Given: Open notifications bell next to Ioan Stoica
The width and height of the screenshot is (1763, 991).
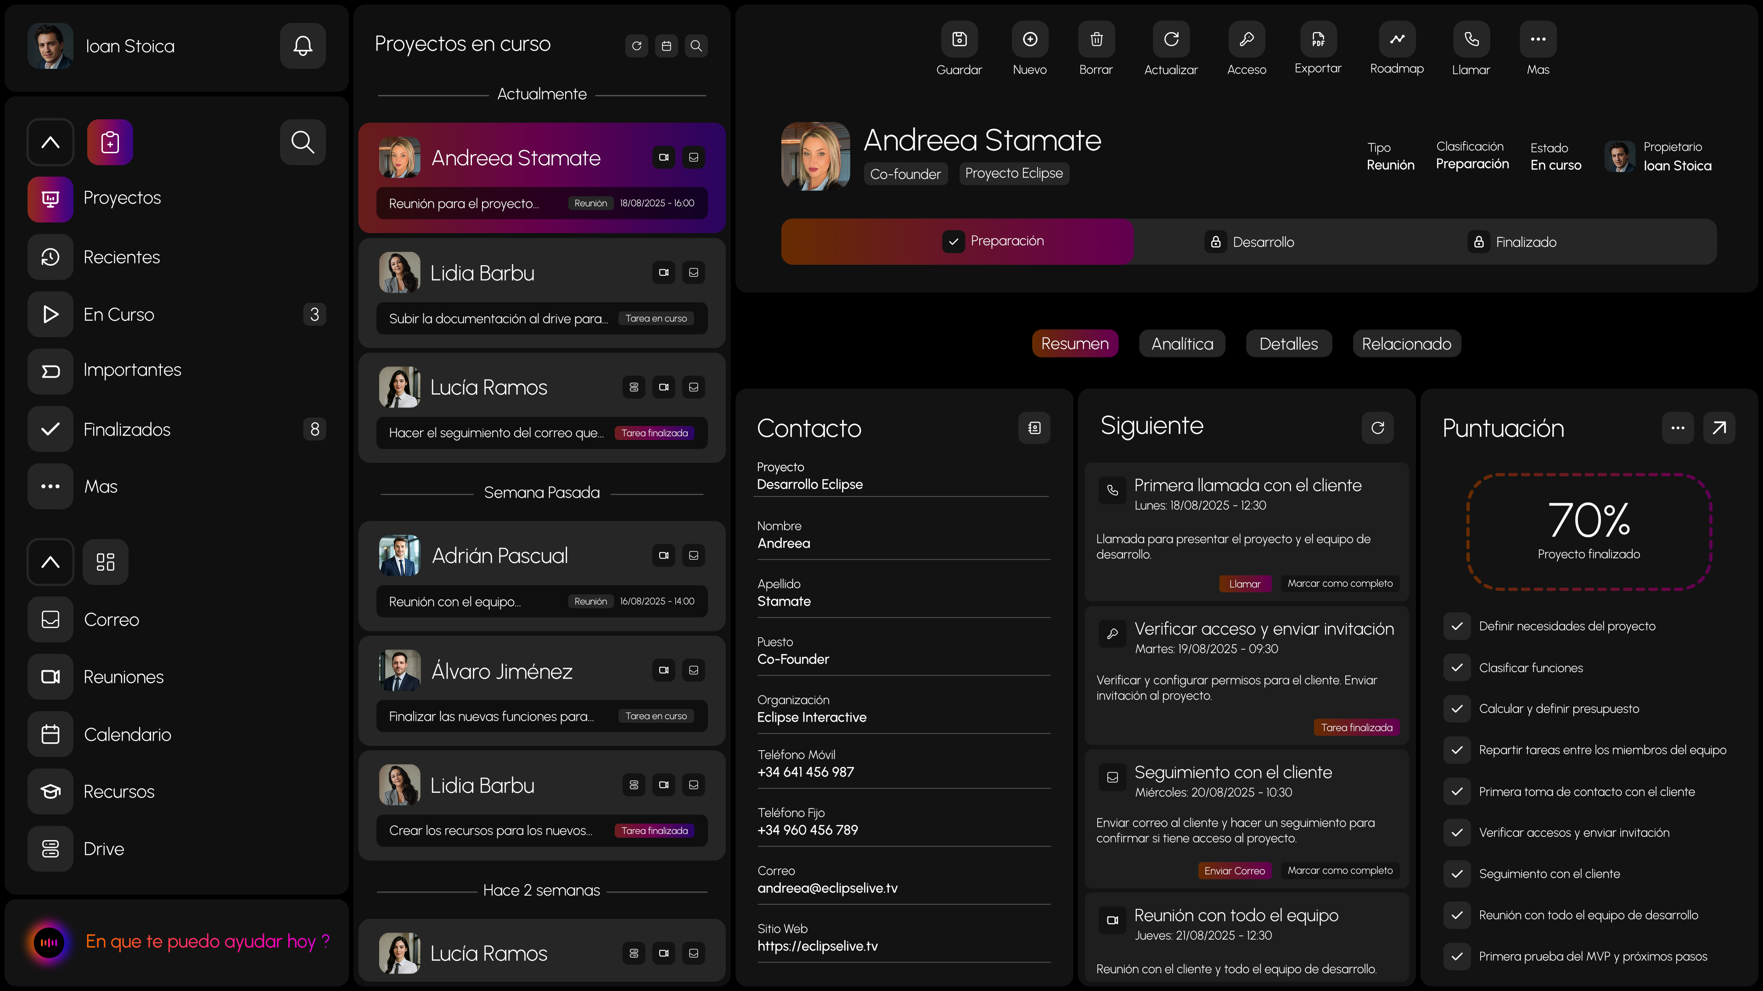Looking at the screenshot, I should [302, 46].
